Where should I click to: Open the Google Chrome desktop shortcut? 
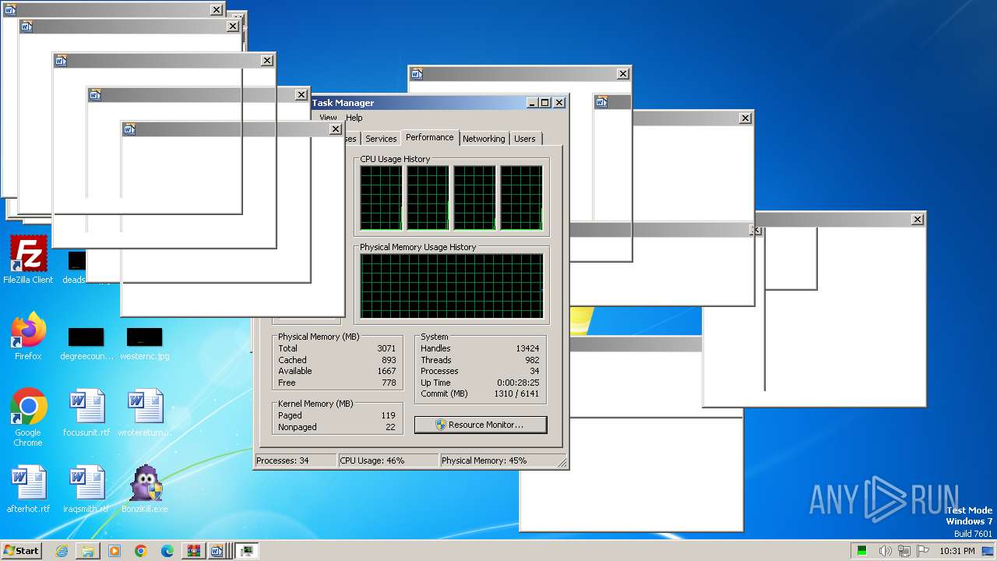28,417
